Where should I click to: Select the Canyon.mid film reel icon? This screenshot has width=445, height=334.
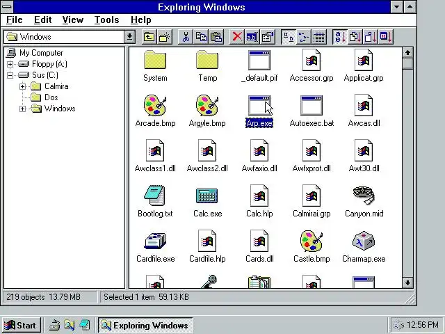click(364, 196)
